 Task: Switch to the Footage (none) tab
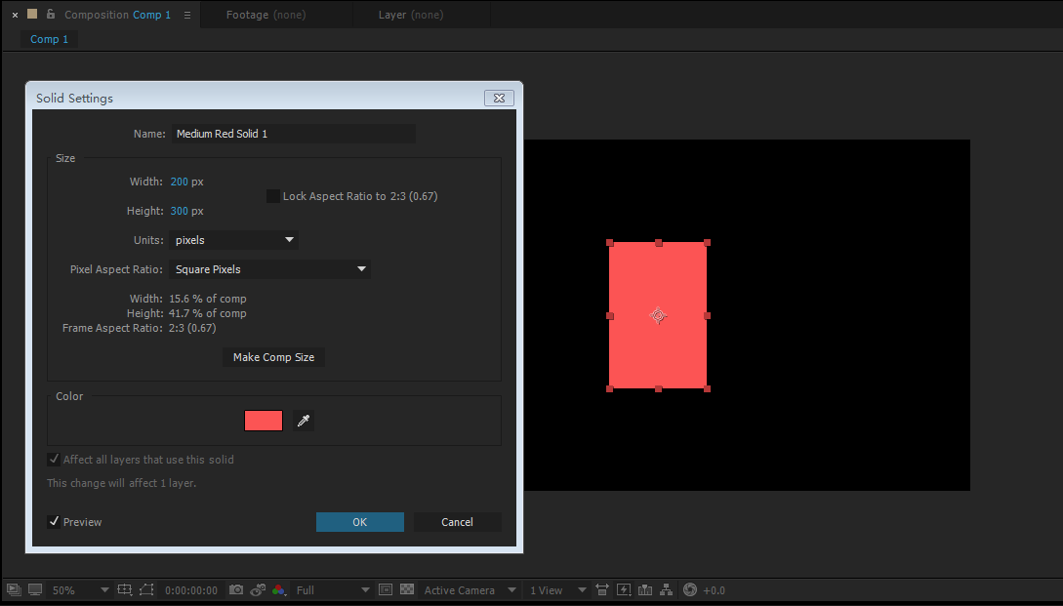[x=263, y=15]
